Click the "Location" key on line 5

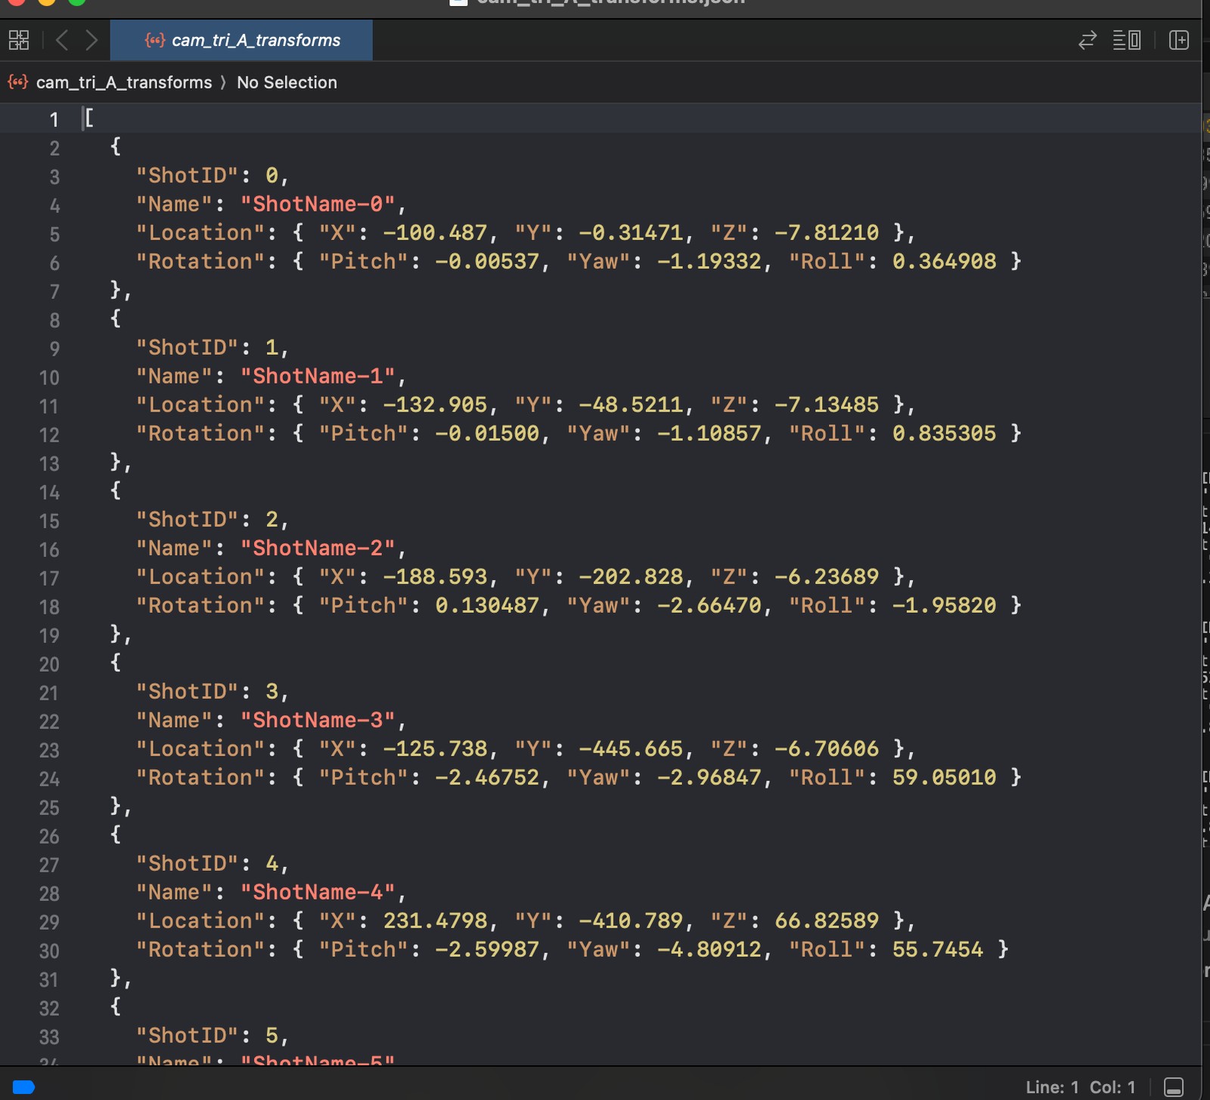200,232
